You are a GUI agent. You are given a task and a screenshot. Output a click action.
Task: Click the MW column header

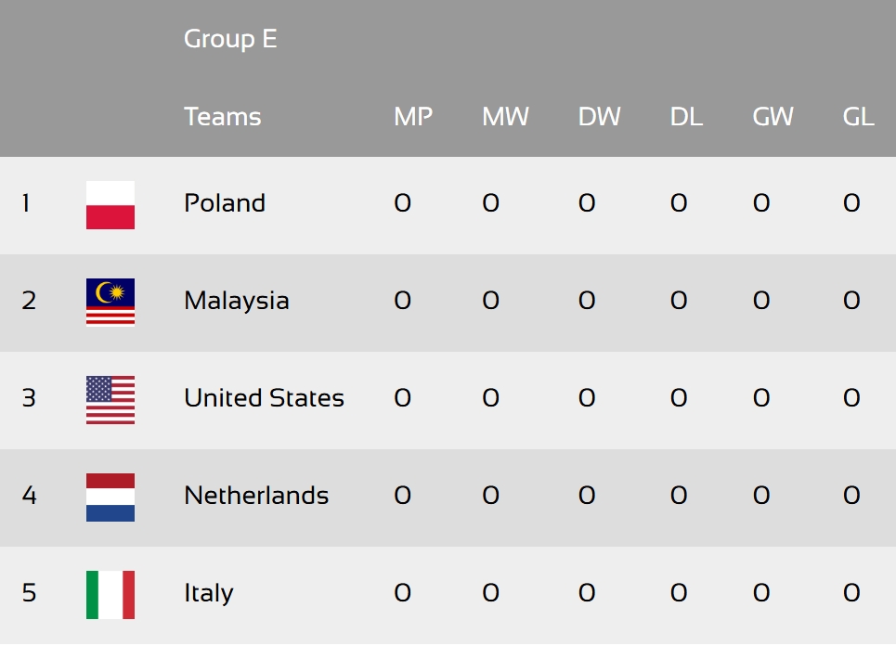(506, 117)
